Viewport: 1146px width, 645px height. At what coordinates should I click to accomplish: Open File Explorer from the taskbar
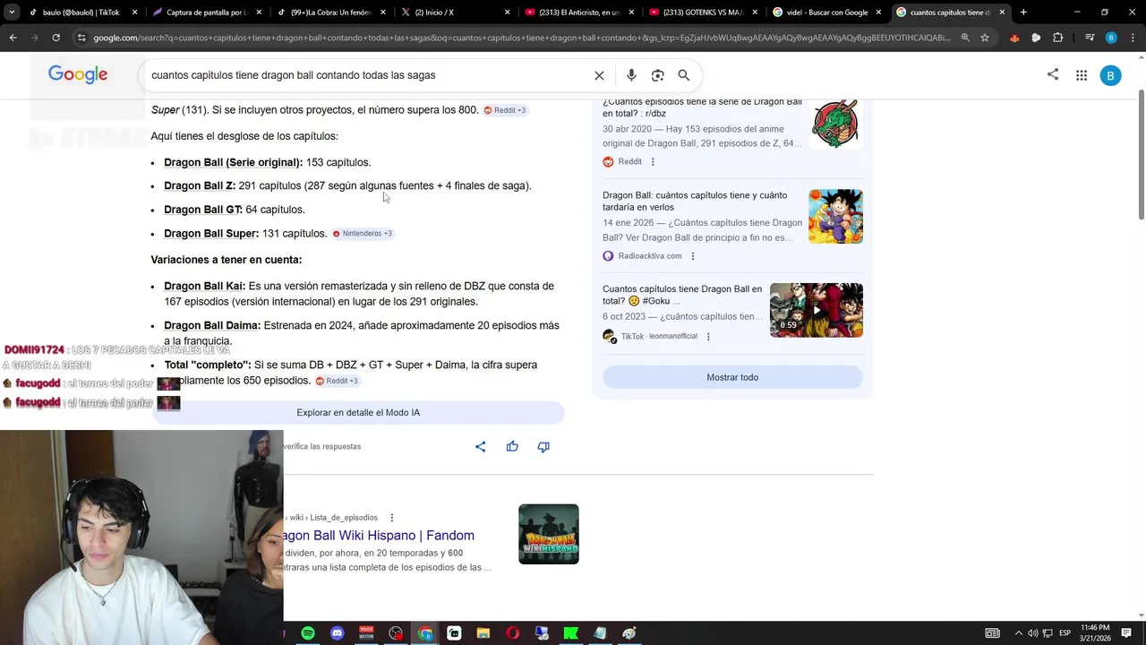pos(483,633)
